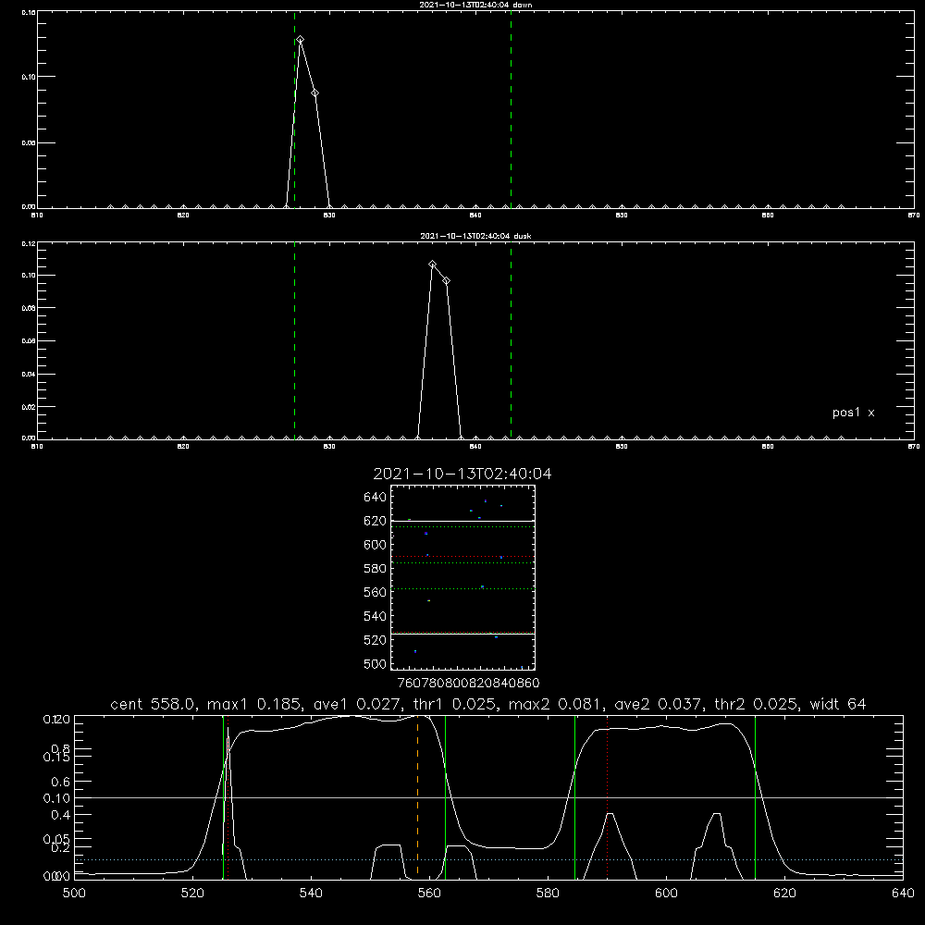Screen dimensions: 925x925
Task: Click the middle scatter plot title '2021-10-13T02:40:04'
Action: (x=462, y=475)
